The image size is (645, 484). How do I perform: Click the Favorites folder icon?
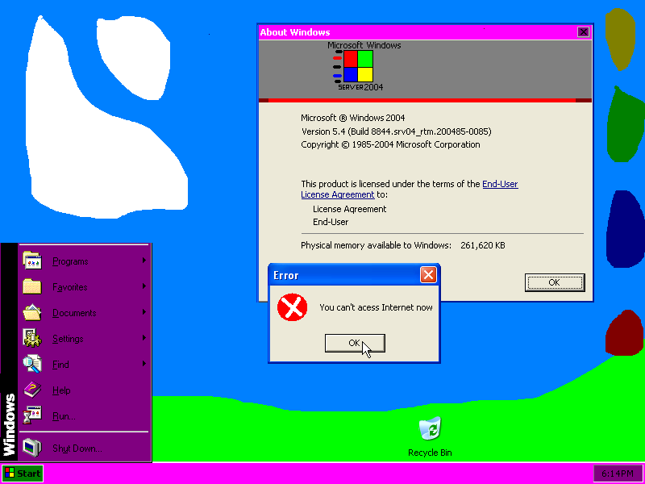pos(32,286)
